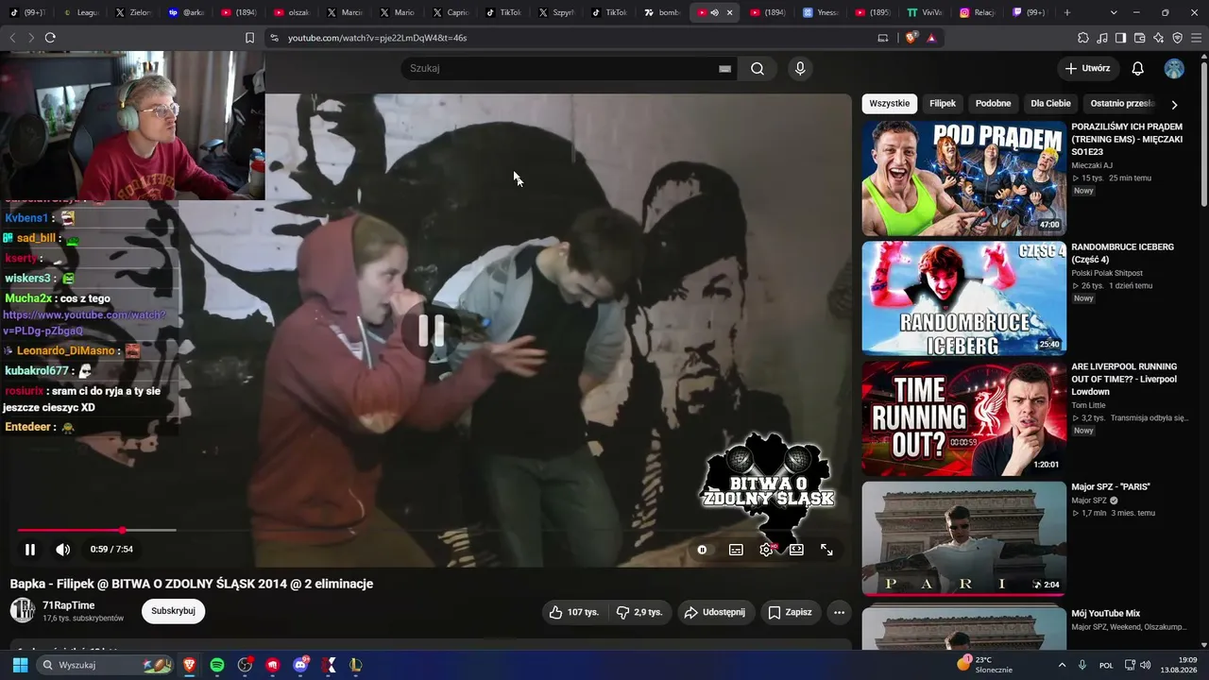Click the address bar URL youtube.com/watch
1209x680 pixels.
pos(377,38)
